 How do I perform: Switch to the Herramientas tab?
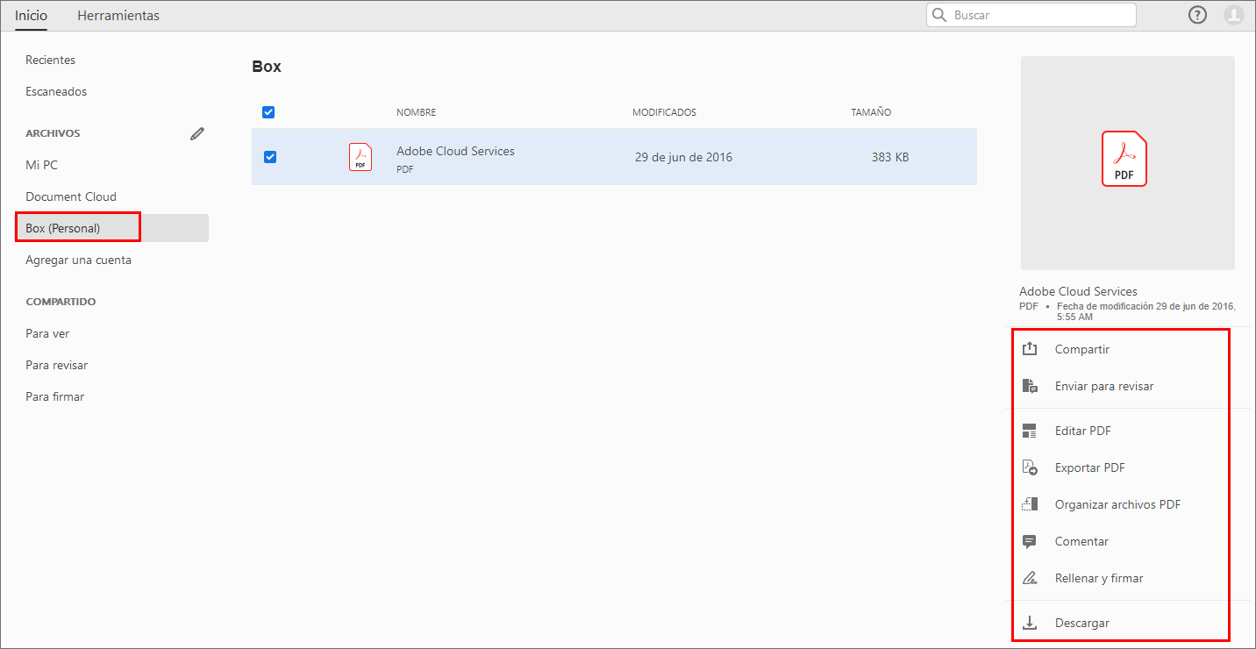(118, 15)
